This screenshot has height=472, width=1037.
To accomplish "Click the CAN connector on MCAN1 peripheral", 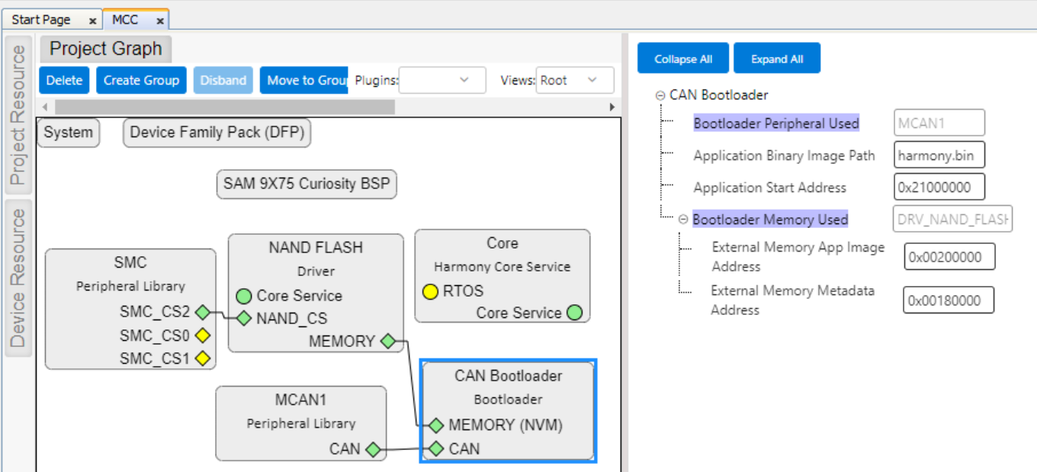I will [373, 450].
